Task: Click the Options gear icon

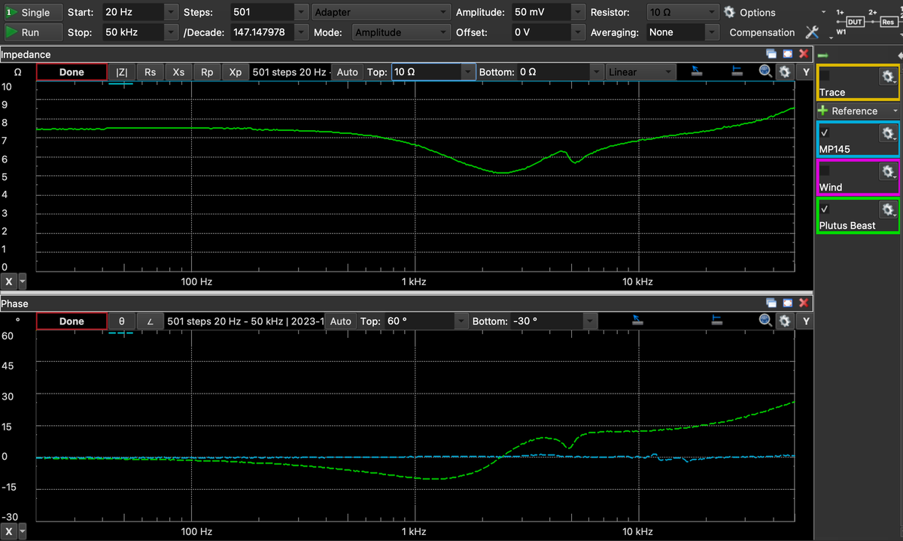Action: click(729, 12)
